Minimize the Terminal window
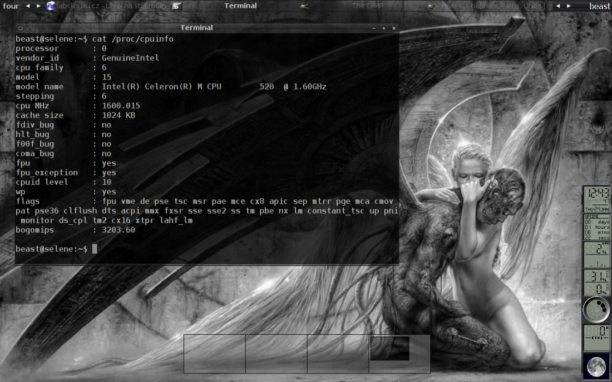Screen dimensions: 612x382 pos(374,28)
